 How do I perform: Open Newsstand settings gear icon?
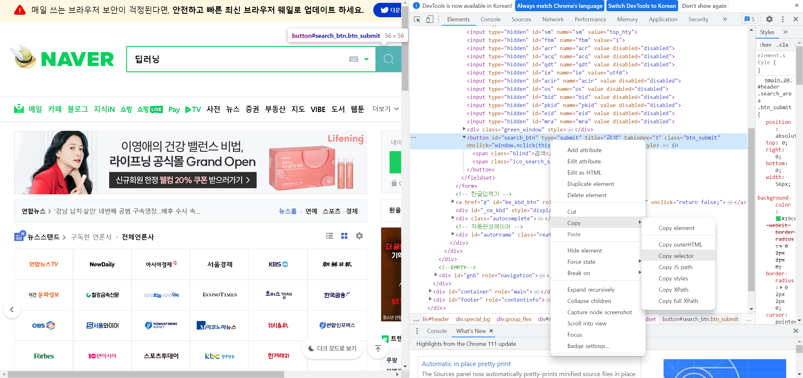pos(359,236)
